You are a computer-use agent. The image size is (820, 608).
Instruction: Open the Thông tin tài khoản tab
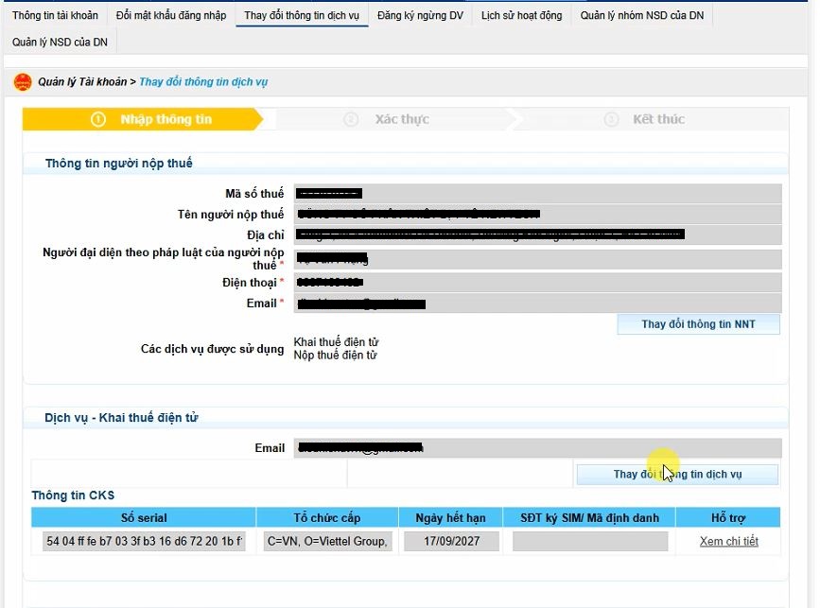point(55,16)
